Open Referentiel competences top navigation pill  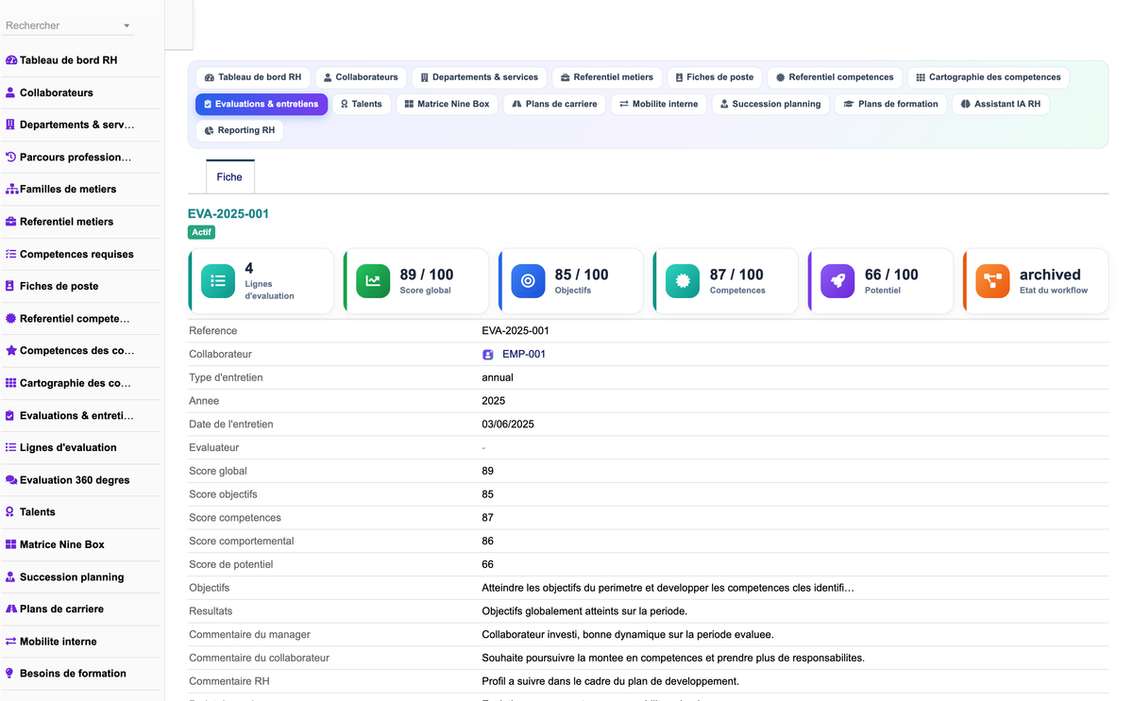[x=835, y=77]
